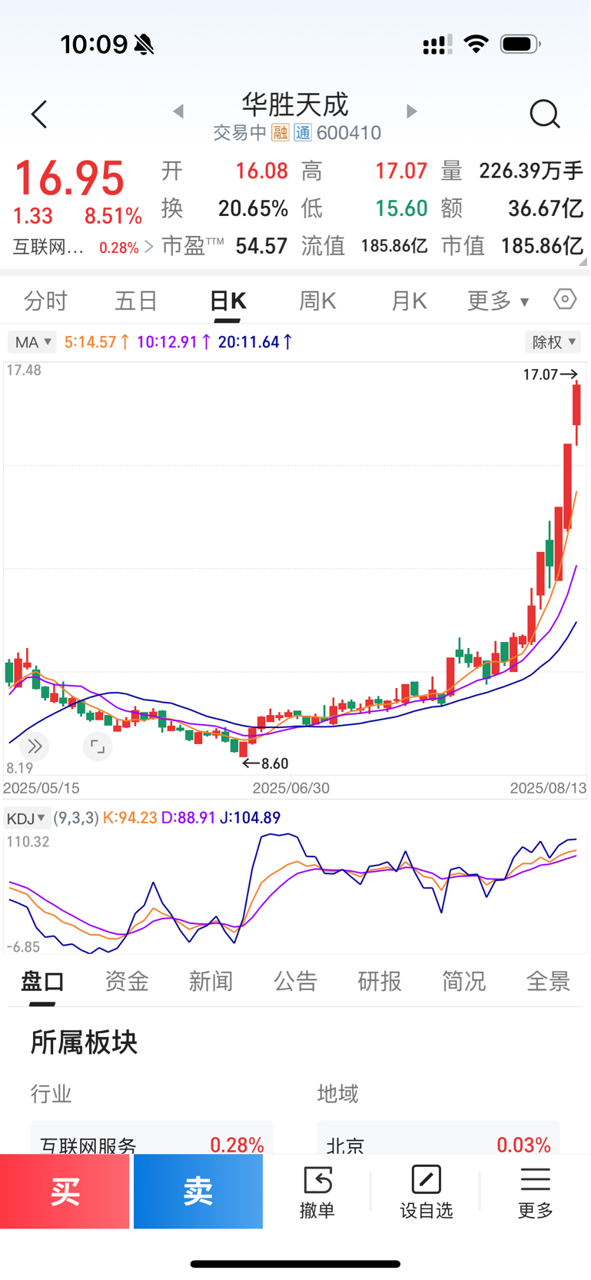Tap the 8.60 low marker on chart
This screenshot has height=1280, width=591.
[x=266, y=763]
